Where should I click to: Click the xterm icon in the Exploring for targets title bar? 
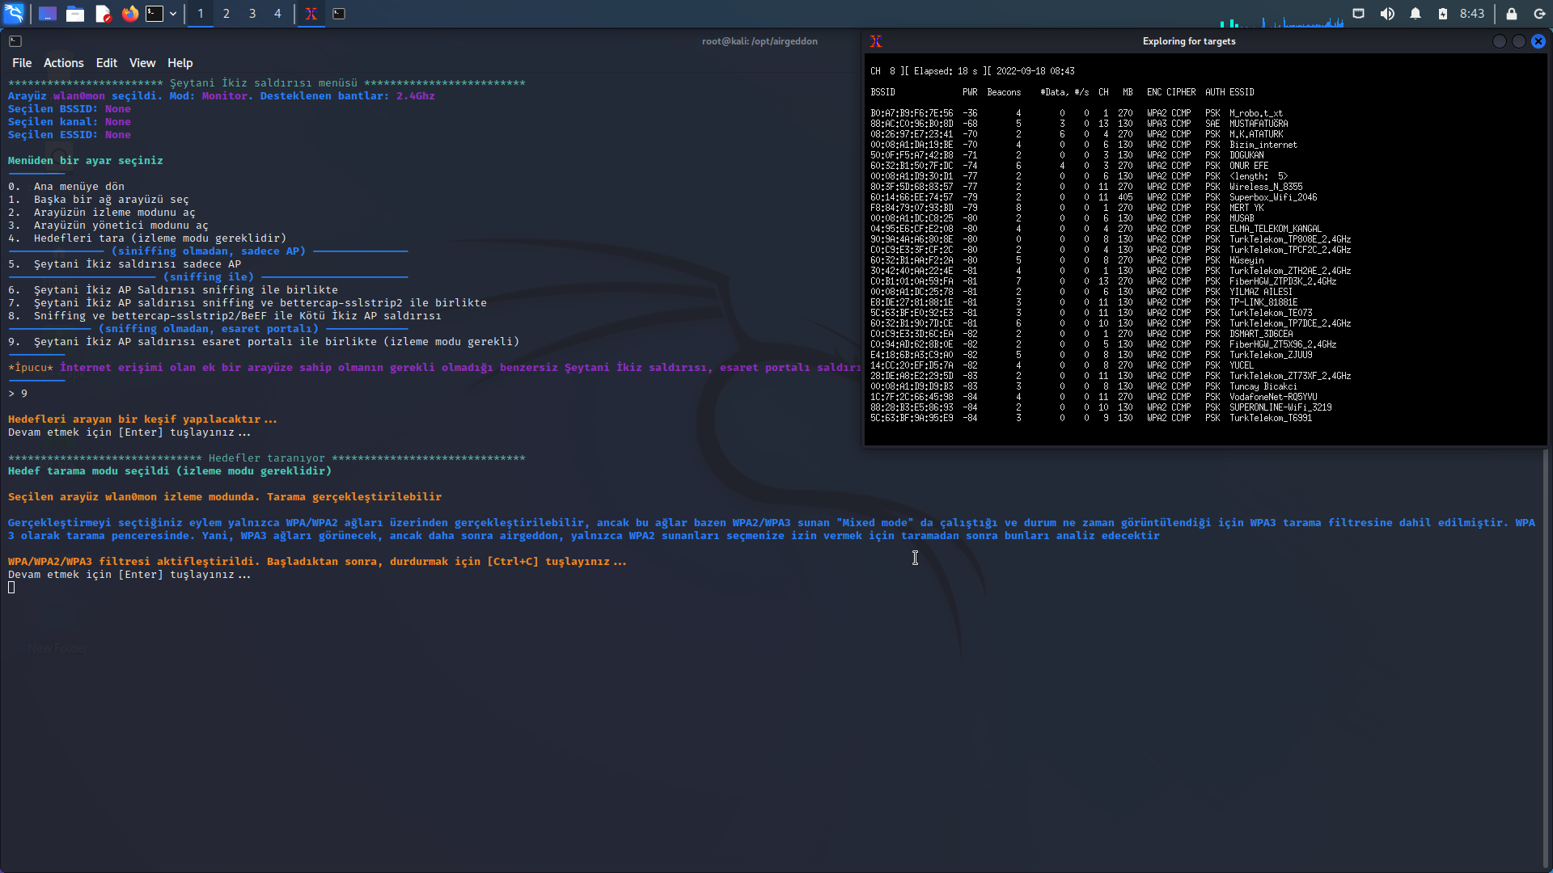875,41
